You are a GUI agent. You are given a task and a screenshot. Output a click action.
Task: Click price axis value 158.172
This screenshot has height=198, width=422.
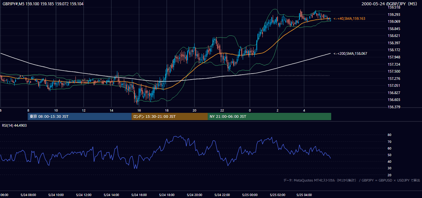point(394,50)
